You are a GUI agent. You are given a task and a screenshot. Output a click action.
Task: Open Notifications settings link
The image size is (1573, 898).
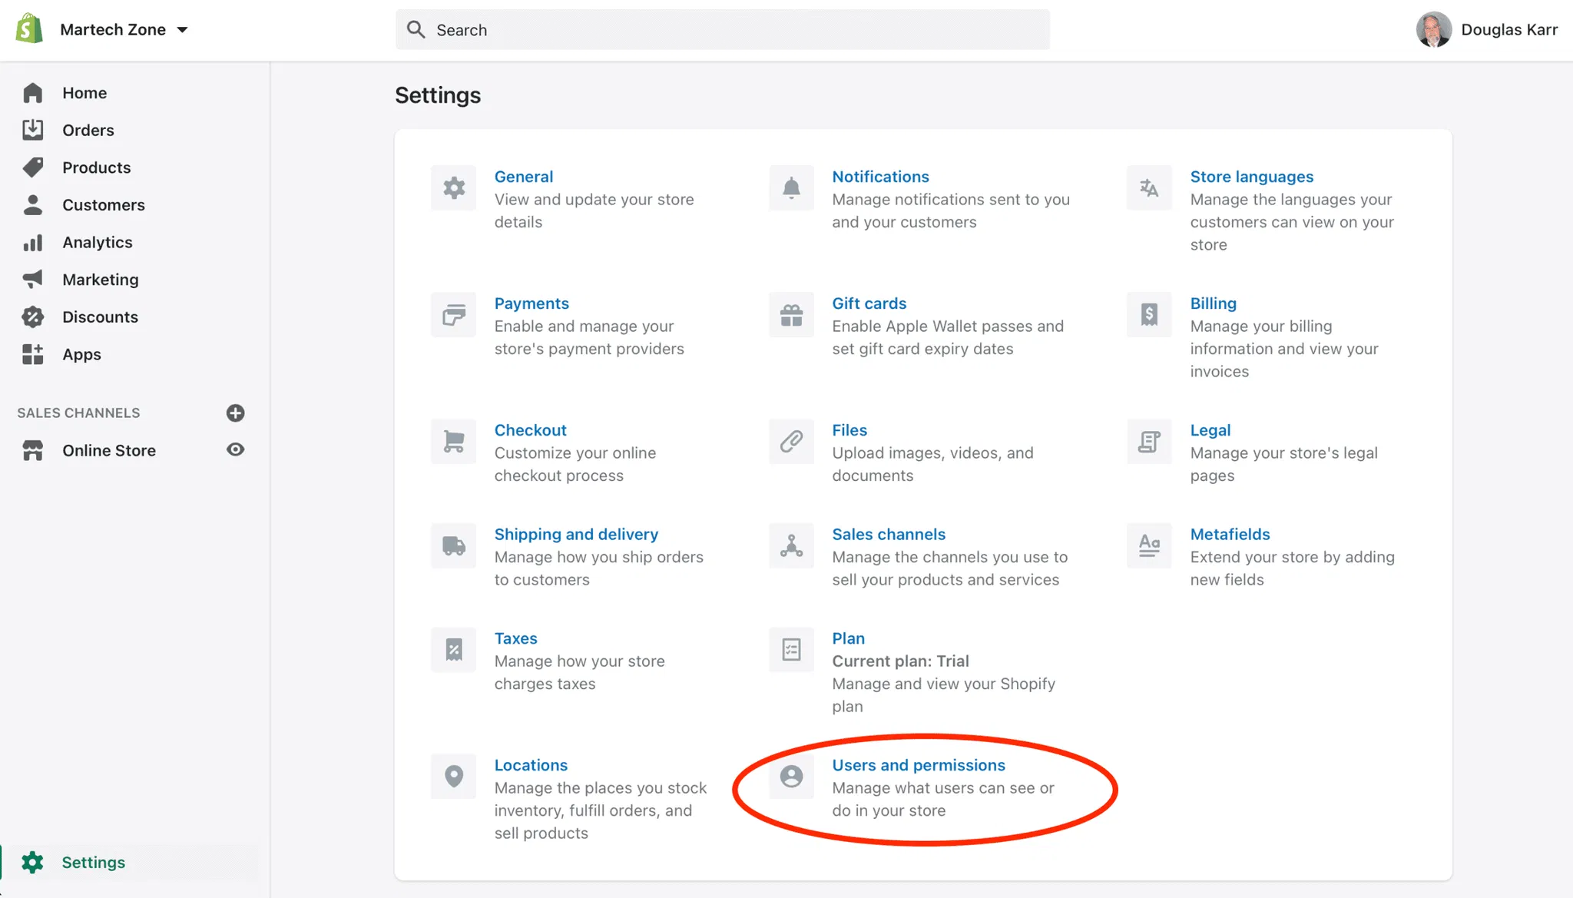point(880,177)
